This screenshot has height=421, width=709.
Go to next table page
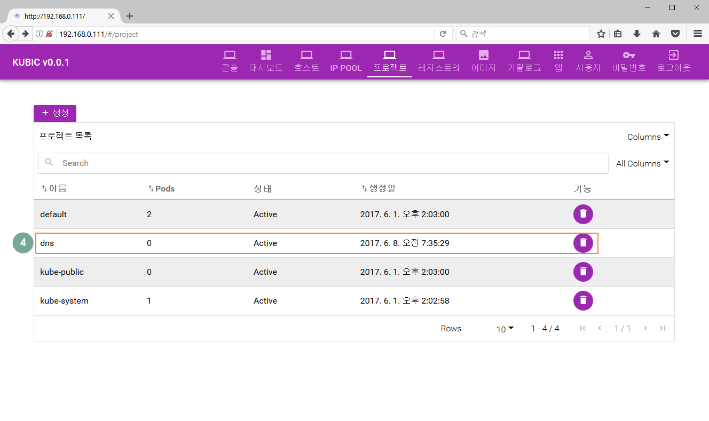click(645, 328)
